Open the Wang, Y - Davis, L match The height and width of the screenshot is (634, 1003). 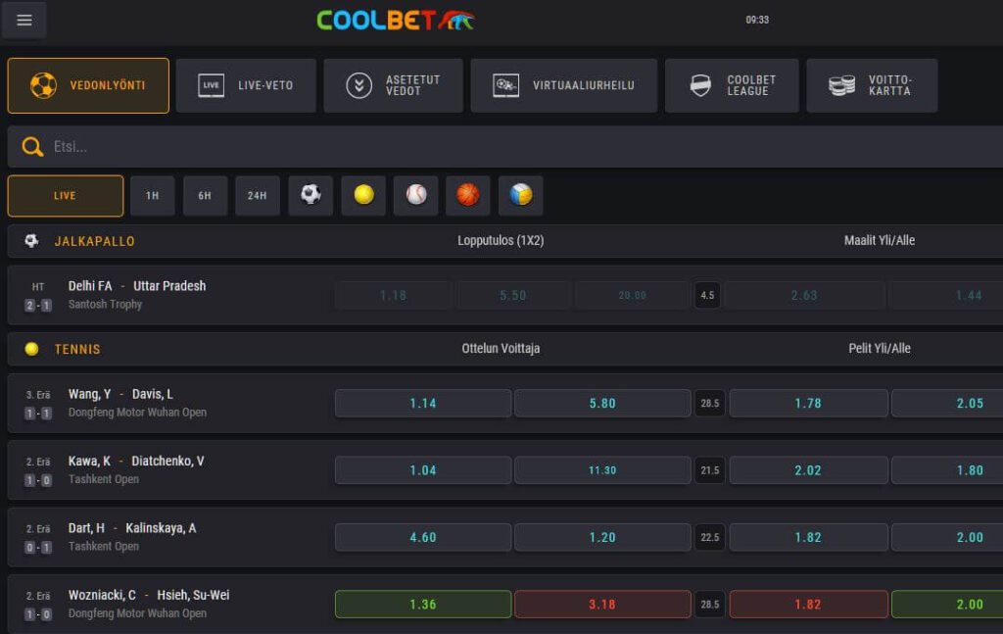(x=120, y=394)
